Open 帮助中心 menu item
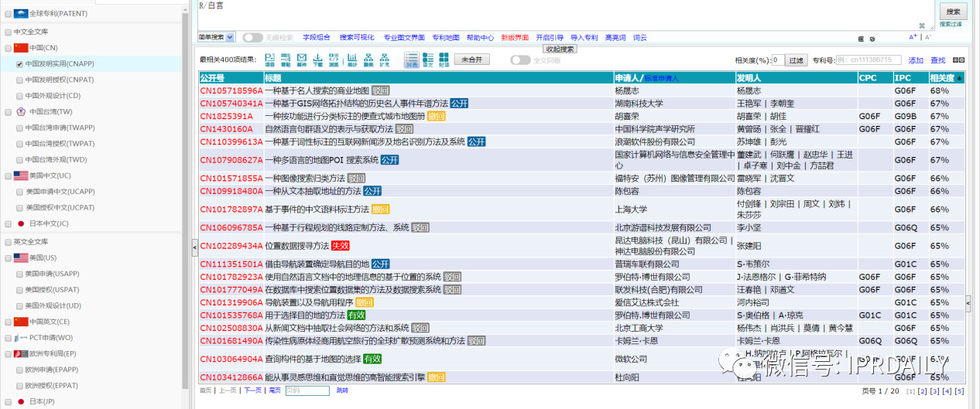 [480, 37]
